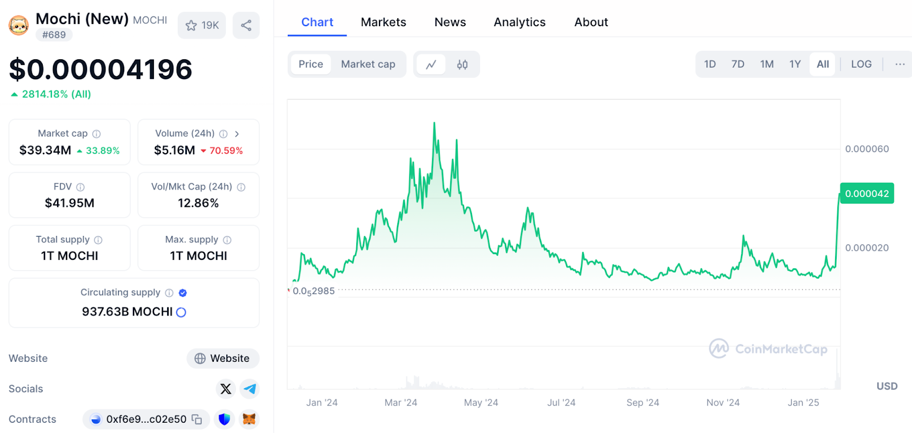Click the 0.000042 current price label
This screenshot has width=912, height=433.
[x=867, y=194]
